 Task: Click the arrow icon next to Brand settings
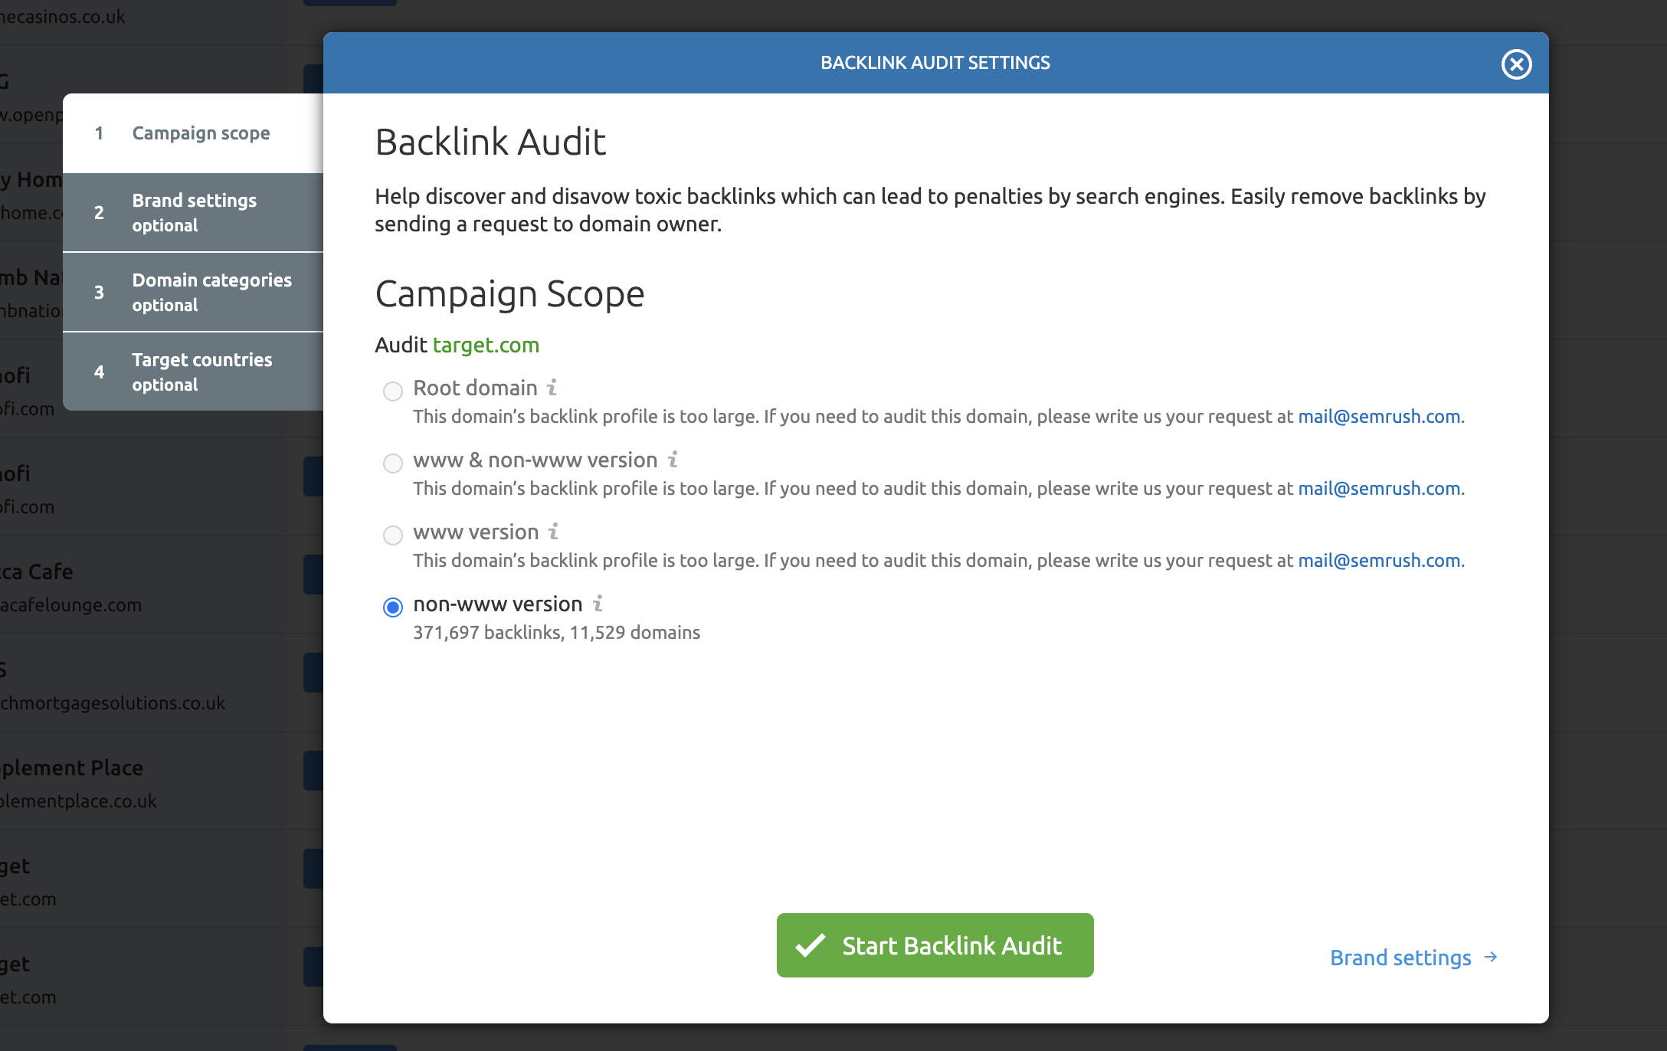[x=1492, y=957]
